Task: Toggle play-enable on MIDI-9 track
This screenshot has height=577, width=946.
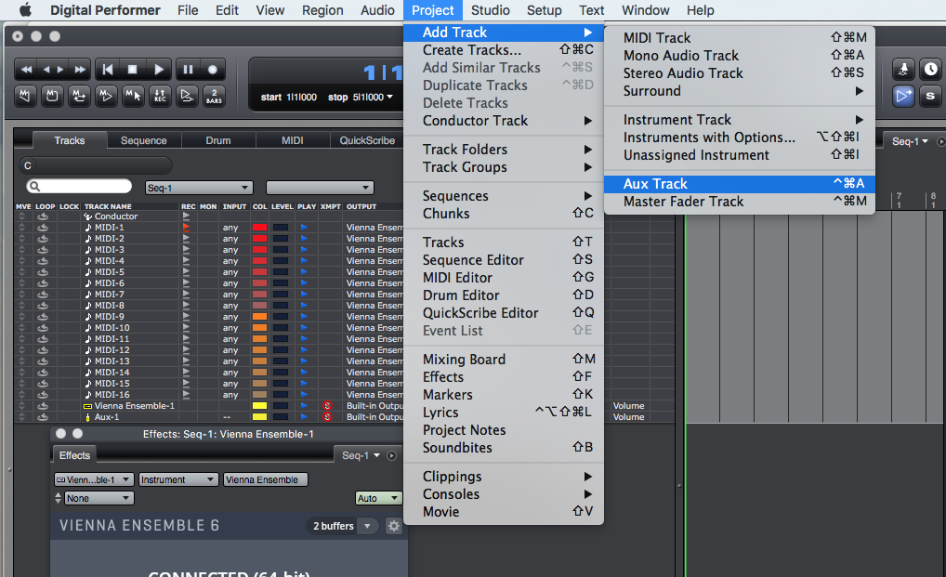Action: coord(304,317)
